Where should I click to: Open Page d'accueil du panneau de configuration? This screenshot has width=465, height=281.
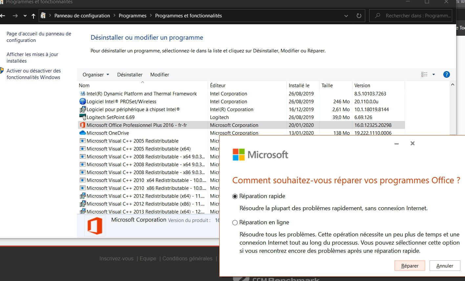39,37
